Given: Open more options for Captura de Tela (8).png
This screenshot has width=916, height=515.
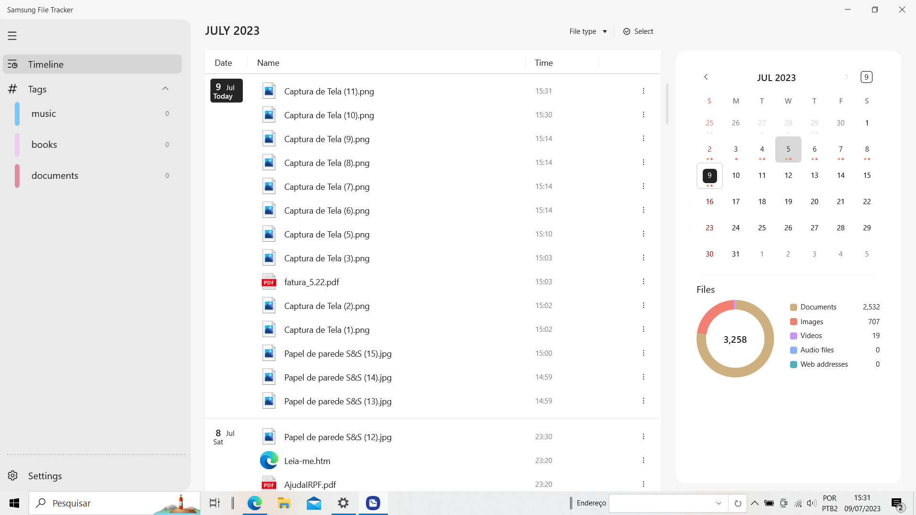Looking at the screenshot, I should pyautogui.click(x=643, y=162).
